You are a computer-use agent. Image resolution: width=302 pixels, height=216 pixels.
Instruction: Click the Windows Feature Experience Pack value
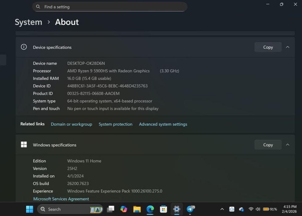pos(115,191)
